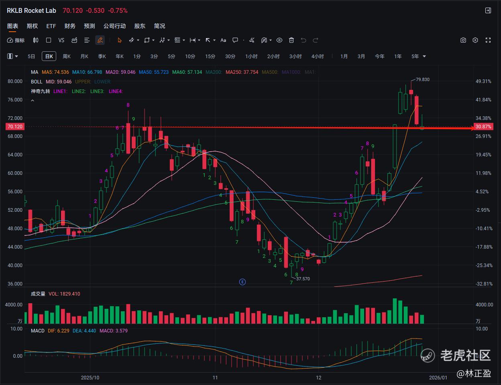501x385 pixels.
Task: Switch to the 图表 tab
Action: (13, 26)
